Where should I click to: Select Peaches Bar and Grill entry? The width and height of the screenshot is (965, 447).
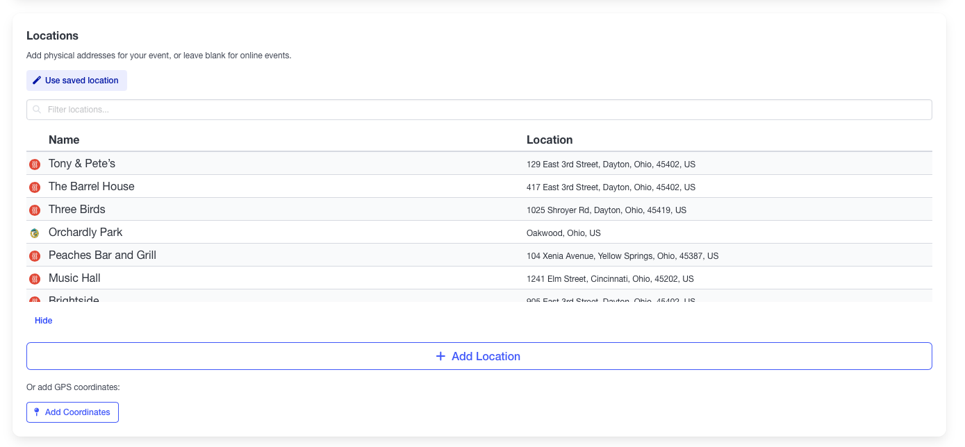(102, 255)
